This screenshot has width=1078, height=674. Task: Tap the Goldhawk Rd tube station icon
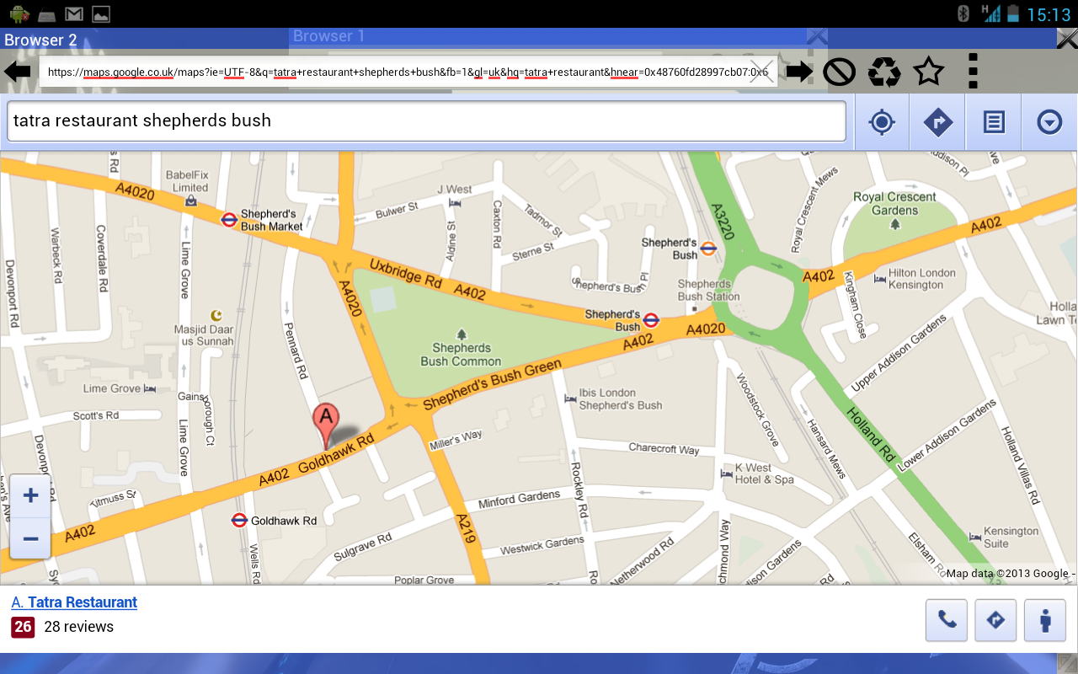point(240,521)
